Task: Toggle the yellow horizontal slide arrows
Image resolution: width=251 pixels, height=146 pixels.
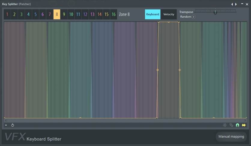Action: 243,125
